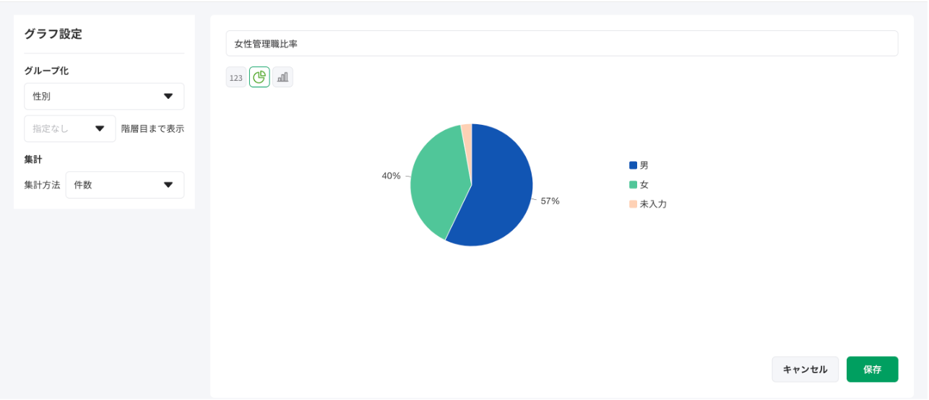Viewport: 929px width, 400px height.
Task: Click the 40% chart label
Action: tap(391, 175)
